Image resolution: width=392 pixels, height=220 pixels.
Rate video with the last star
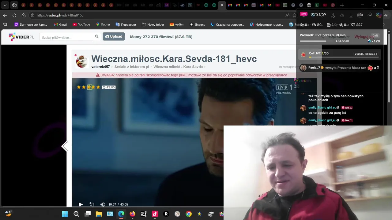[98, 87]
